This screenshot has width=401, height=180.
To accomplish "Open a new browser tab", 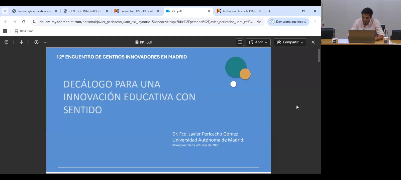I will click(x=269, y=11).
